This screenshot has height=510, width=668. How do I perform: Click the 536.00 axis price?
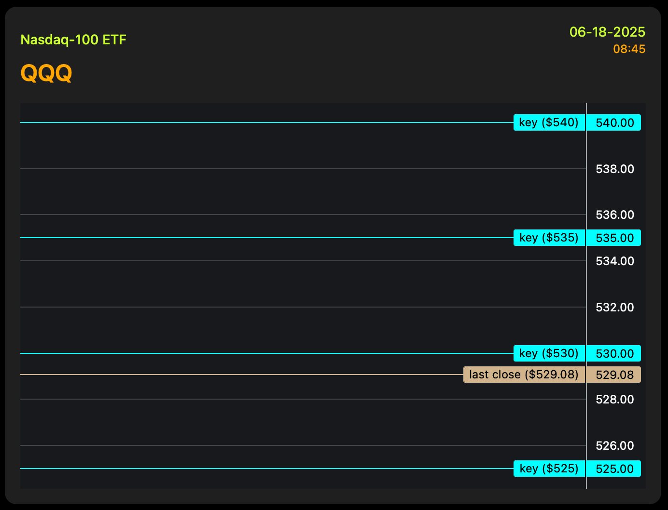(615, 215)
